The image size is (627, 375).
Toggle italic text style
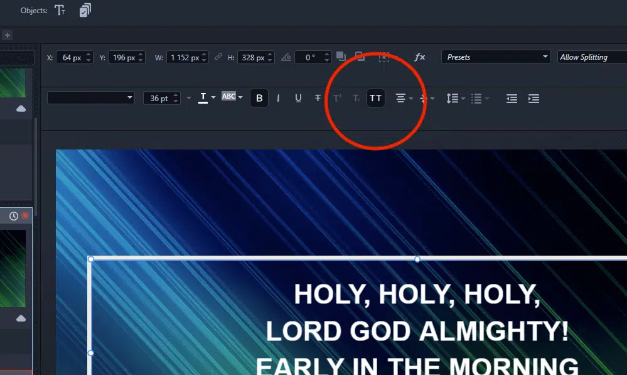tap(278, 98)
